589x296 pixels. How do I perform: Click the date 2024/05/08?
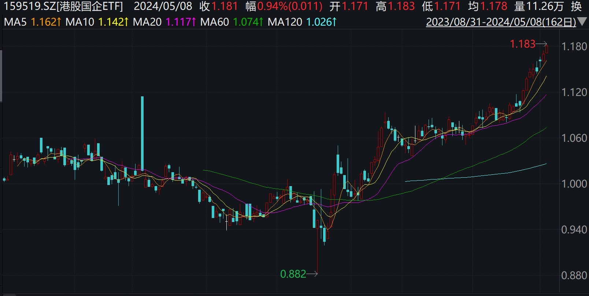[x=163, y=6]
